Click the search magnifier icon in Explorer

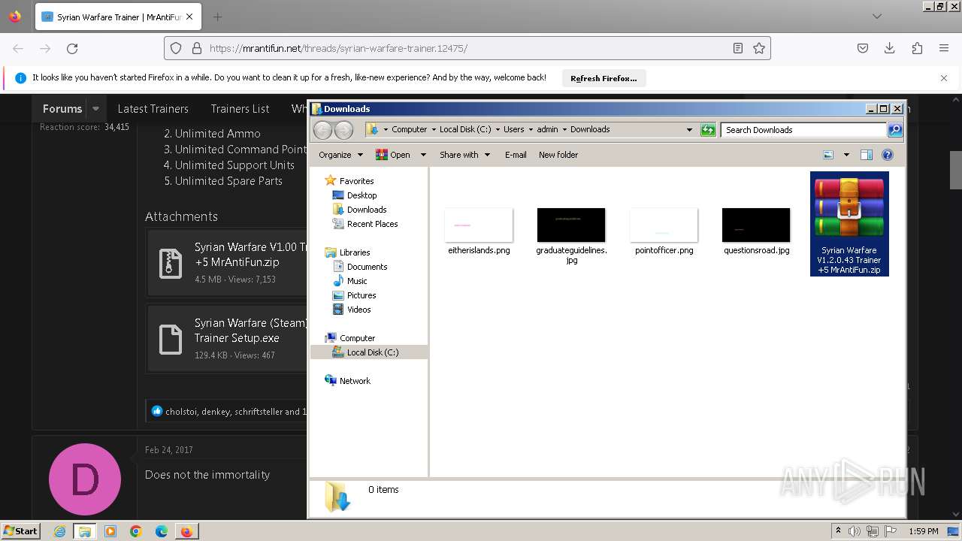[895, 130]
